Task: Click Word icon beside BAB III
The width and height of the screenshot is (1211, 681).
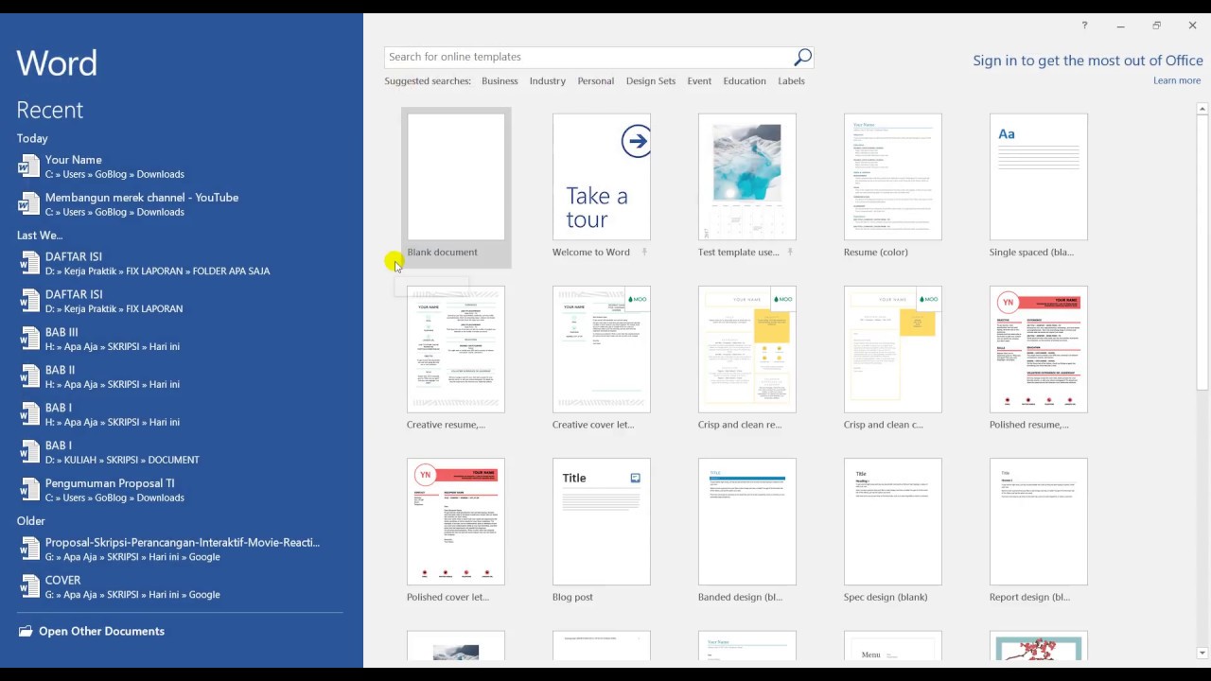Action: point(28,339)
